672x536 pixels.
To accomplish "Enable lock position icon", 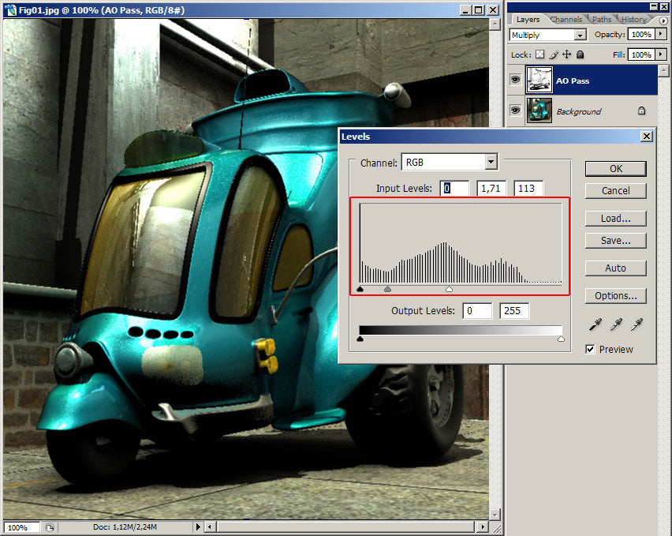I will pyautogui.click(x=568, y=55).
